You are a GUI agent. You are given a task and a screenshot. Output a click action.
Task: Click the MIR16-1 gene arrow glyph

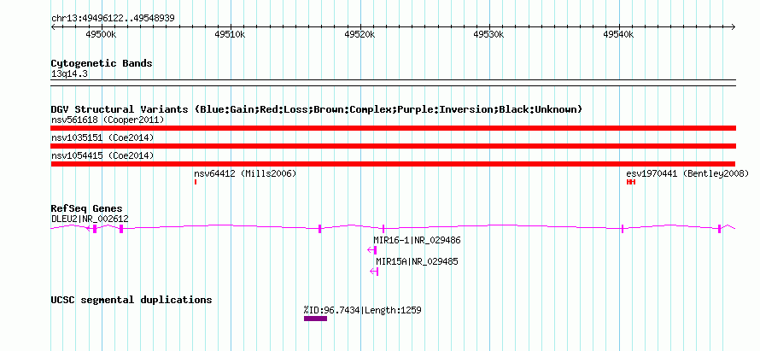click(371, 250)
